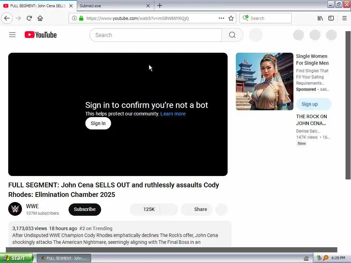The width and height of the screenshot is (351, 263).
Task: Click the orange key tray icon
Action: pos(326,258)
